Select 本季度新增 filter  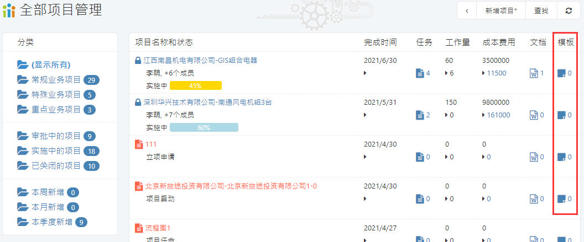pyautogui.click(x=51, y=222)
